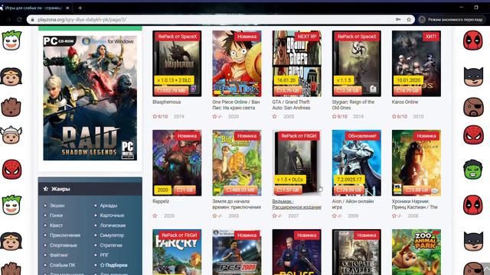Viewport: 490px width, 275px height.
Task: Open GTA San Andreas game cover
Action: point(296,63)
